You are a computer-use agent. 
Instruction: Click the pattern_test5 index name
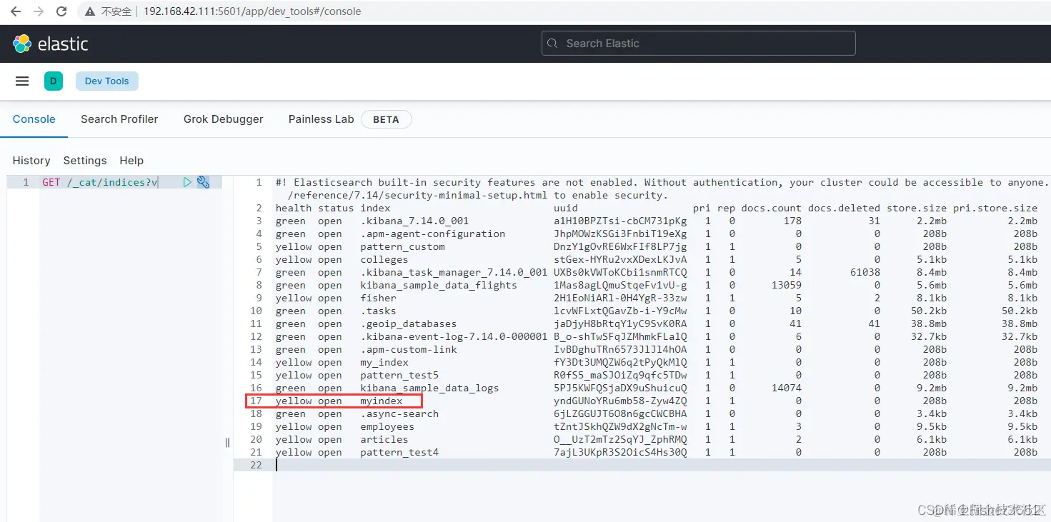click(399, 375)
